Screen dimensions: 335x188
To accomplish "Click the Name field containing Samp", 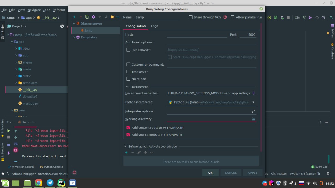I will pyautogui.click(x=158, y=17).
